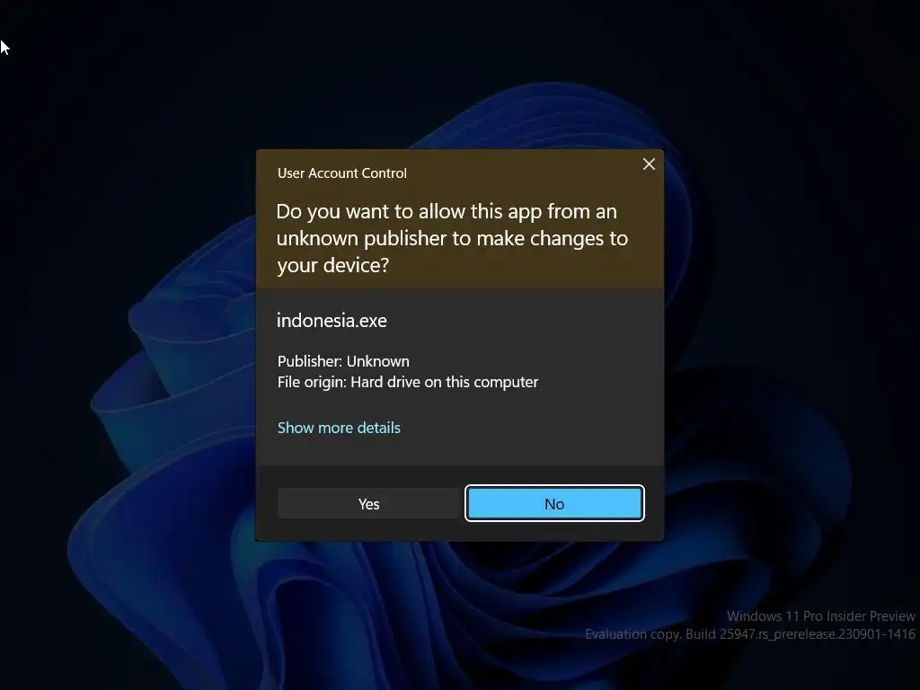920x690 pixels.
Task: Click Yes to allow indonesia.exe
Action: pos(368,503)
